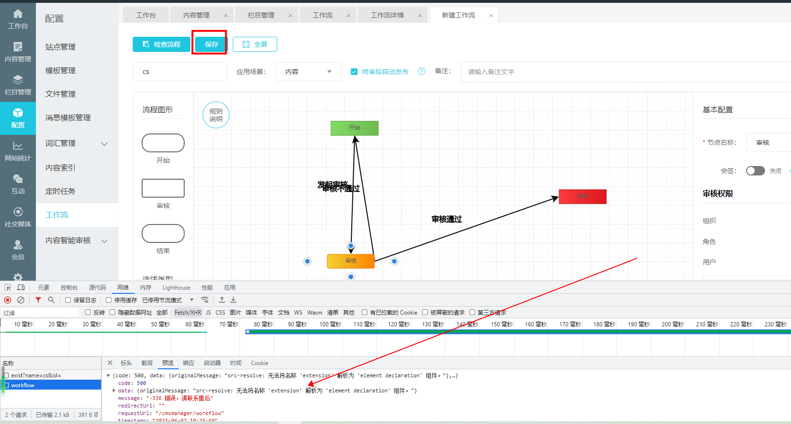Check the 第三方请求 checkbox
The width and height of the screenshot is (791, 424).
click(472, 312)
